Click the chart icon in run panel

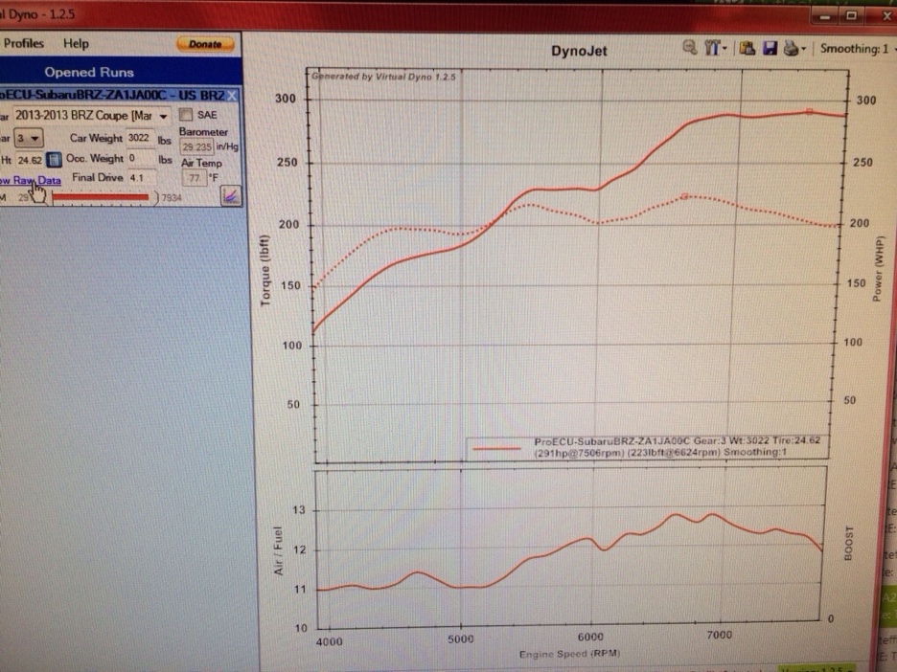pos(230,195)
